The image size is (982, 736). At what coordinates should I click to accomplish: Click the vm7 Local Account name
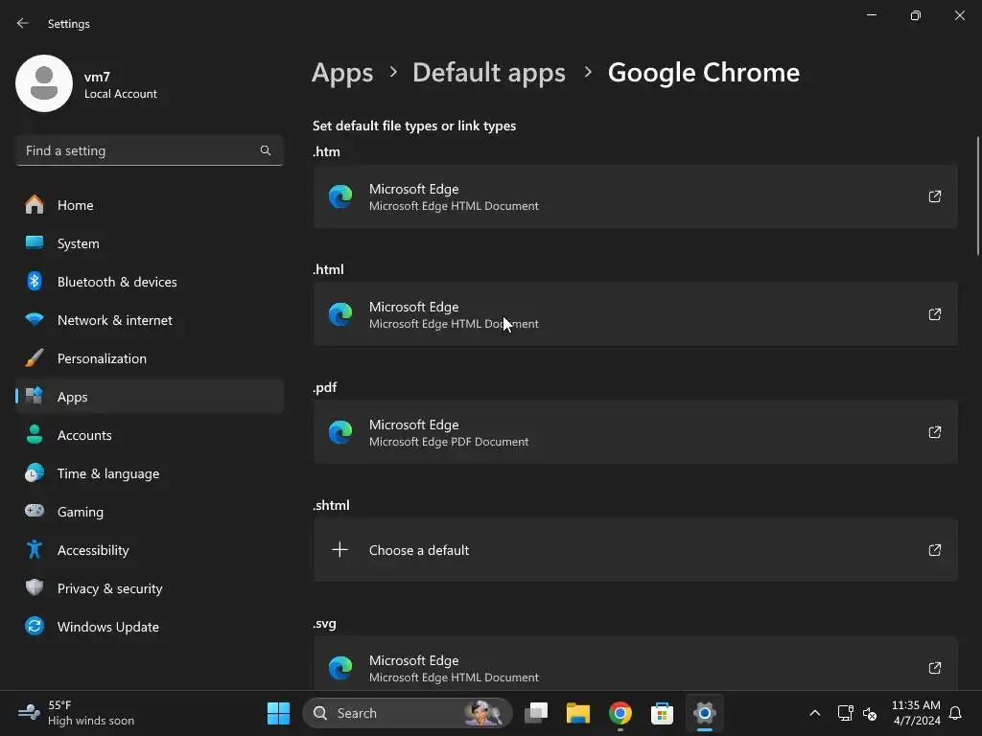point(120,84)
